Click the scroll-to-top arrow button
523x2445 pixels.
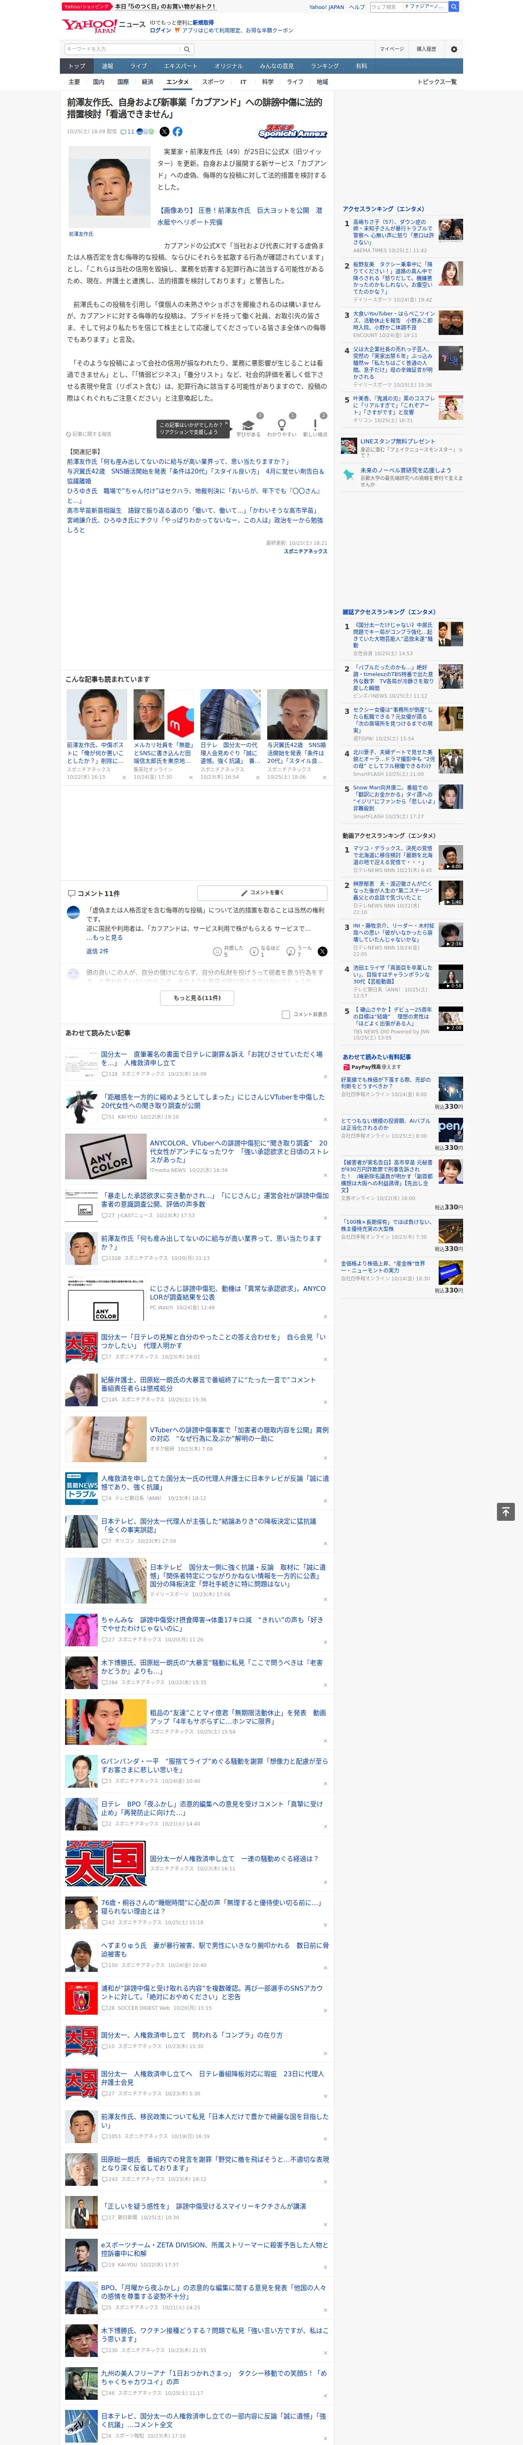point(506,1512)
